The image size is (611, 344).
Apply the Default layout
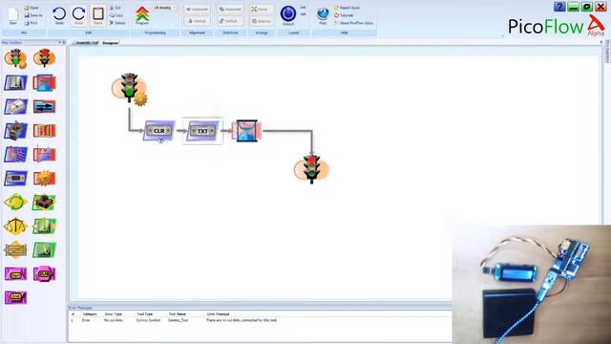coord(288,15)
